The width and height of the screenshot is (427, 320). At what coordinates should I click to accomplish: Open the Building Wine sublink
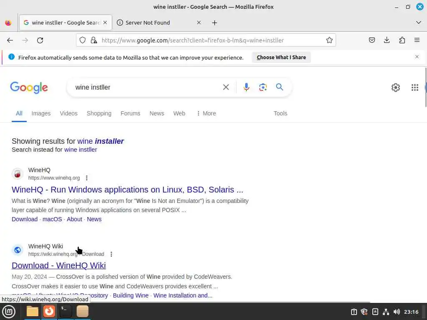point(131,295)
